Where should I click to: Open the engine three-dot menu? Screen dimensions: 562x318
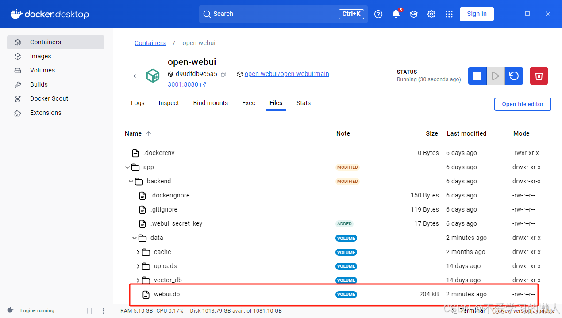(104, 311)
